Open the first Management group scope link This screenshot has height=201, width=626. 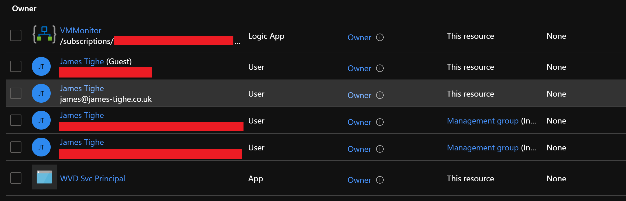pyautogui.click(x=482, y=121)
